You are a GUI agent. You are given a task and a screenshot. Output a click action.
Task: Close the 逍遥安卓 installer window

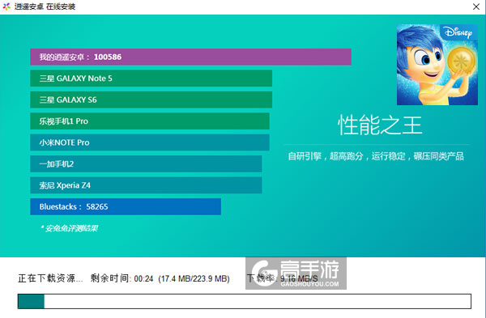[476, 6]
